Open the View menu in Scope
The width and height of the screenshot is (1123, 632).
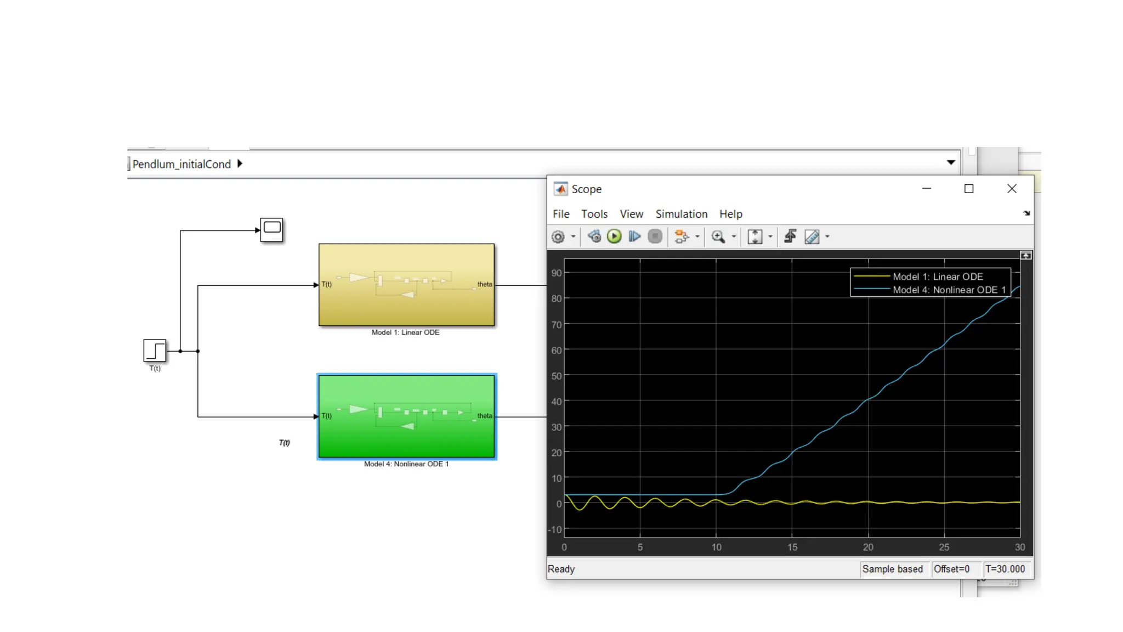[631, 214]
